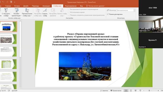Image resolution: width=163 pixels, height=92 pixels.
Task: Open the Online presentation button
Action: 17,13
